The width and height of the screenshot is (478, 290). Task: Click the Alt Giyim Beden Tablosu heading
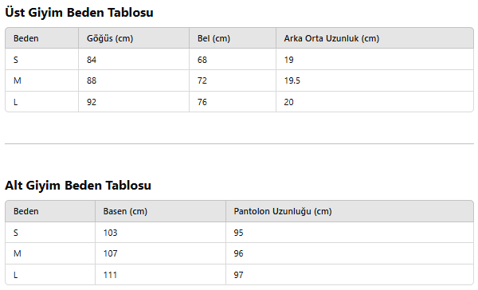coord(78,186)
